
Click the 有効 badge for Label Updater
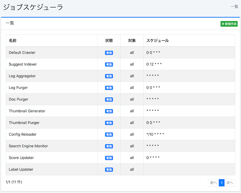pos(109,169)
